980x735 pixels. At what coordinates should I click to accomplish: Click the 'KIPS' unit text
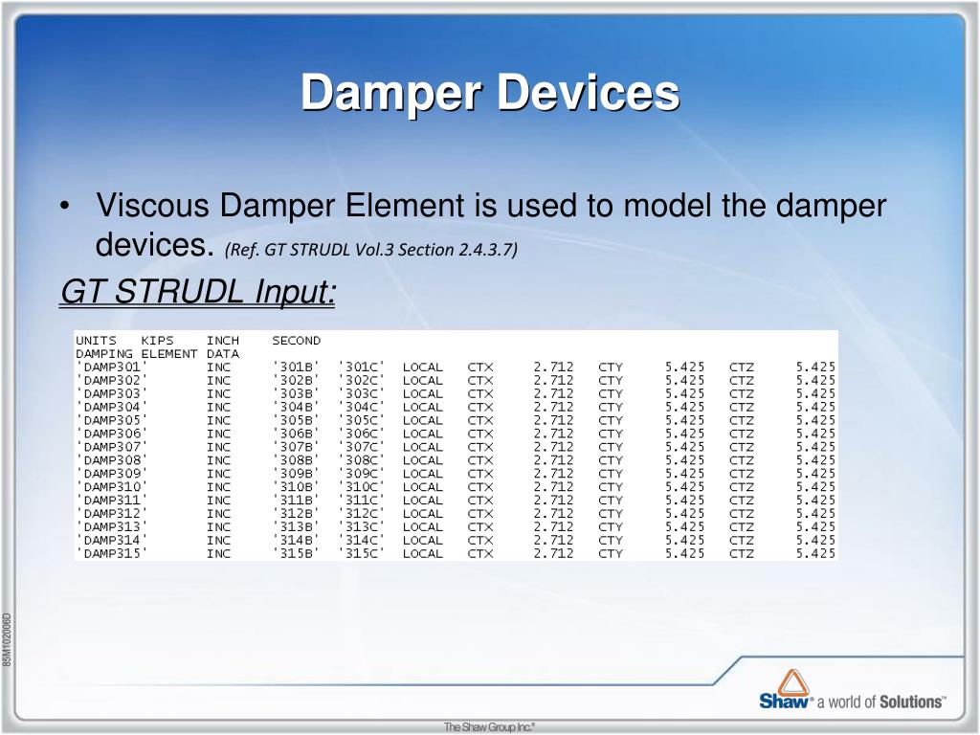tap(157, 341)
